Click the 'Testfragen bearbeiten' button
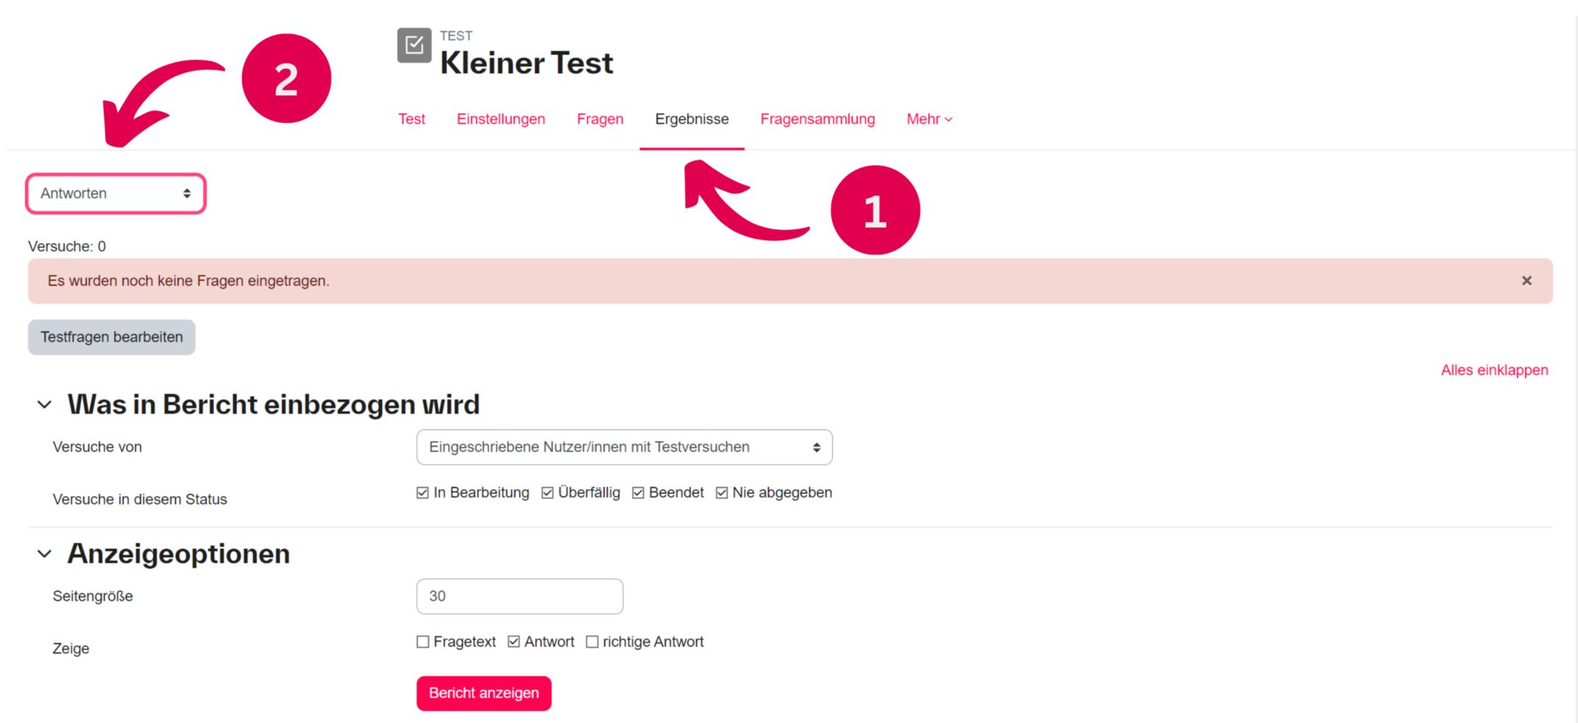Screen dimensions: 1578x723 pyautogui.click(x=111, y=337)
